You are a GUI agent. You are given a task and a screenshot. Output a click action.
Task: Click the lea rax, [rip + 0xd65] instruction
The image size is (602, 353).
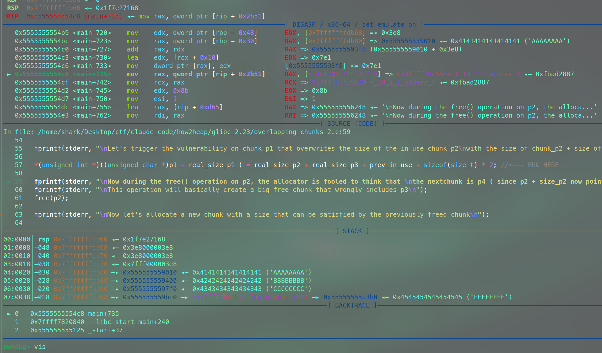click(x=174, y=107)
